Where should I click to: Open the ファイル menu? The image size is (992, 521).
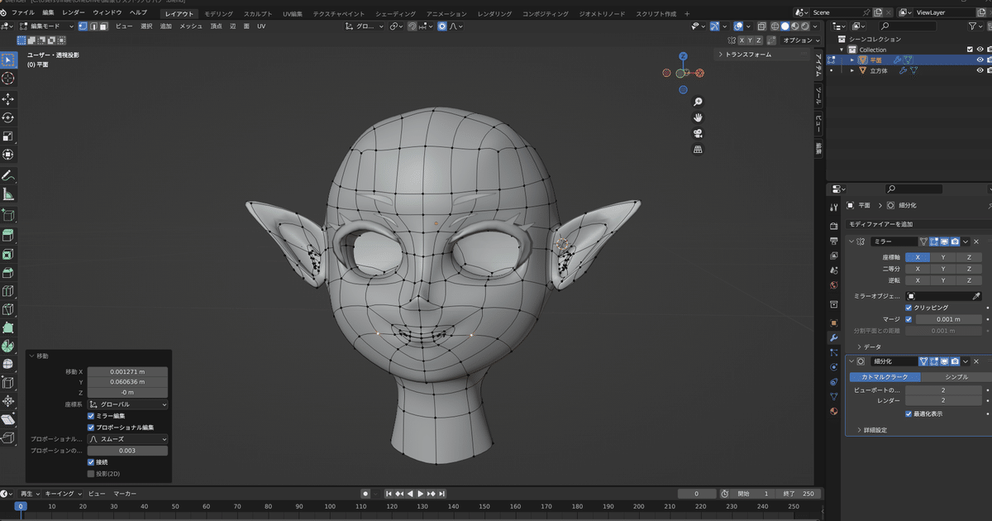(x=24, y=13)
